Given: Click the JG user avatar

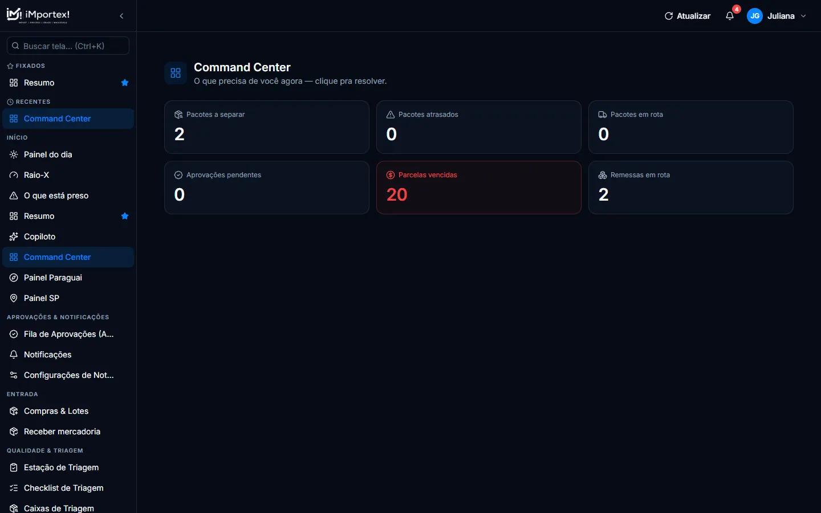Looking at the screenshot, I should coord(755,16).
